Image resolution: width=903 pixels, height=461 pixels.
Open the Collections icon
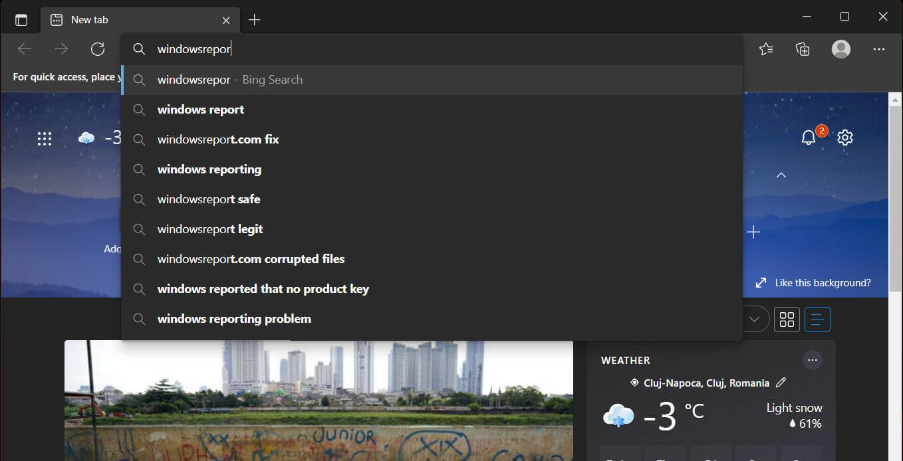(x=803, y=49)
